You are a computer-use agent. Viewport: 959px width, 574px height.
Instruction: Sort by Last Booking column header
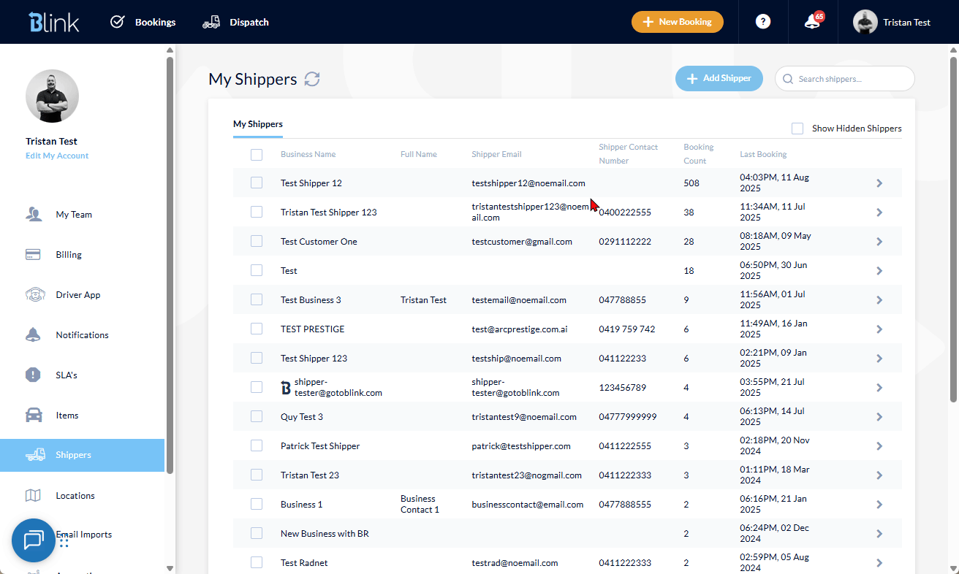(763, 155)
